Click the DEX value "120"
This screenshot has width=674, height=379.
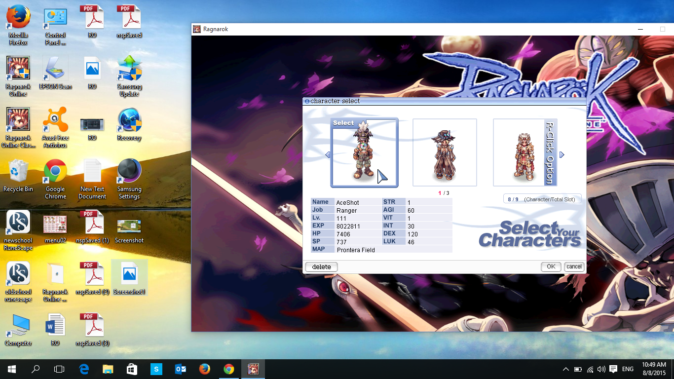pyautogui.click(x=412, y=234)
